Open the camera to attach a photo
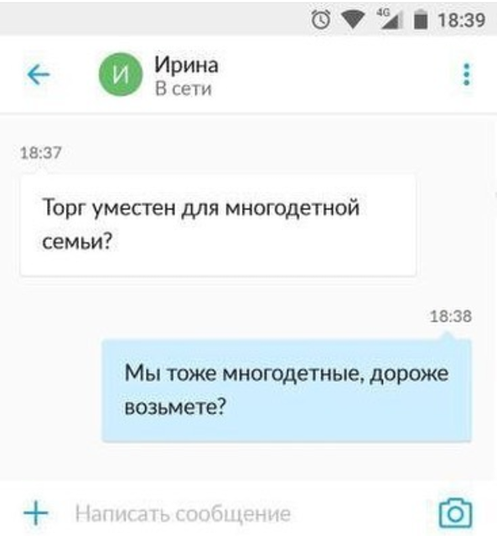This screenshot has width=497, height=536. click(455, 513)
